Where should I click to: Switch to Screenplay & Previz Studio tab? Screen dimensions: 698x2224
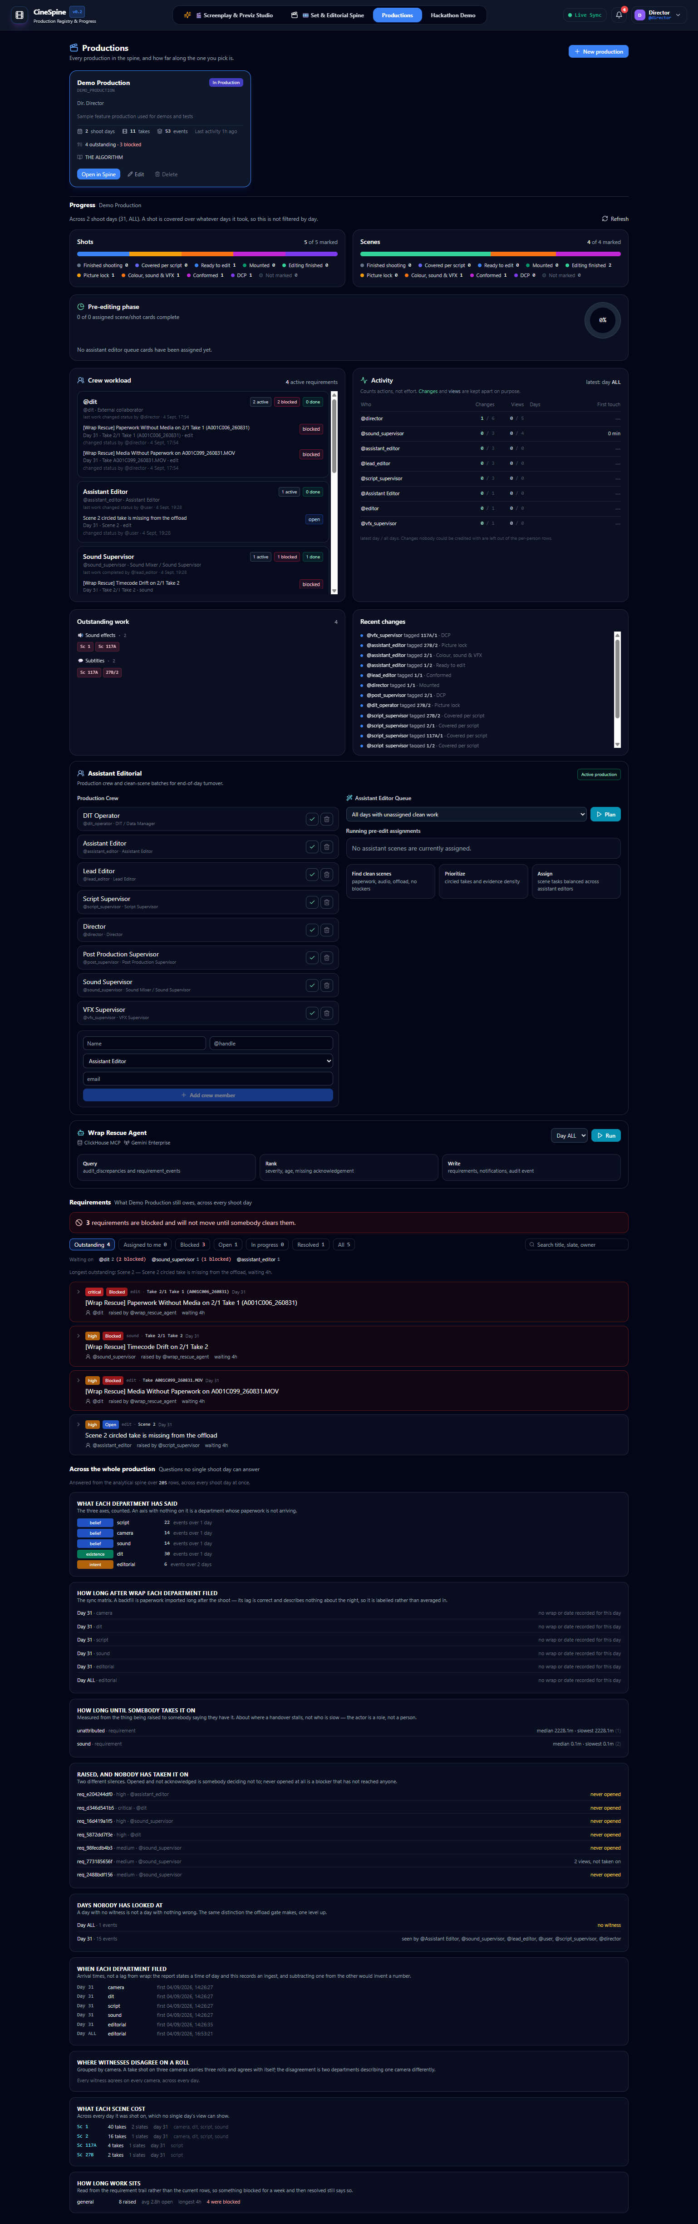229,15
